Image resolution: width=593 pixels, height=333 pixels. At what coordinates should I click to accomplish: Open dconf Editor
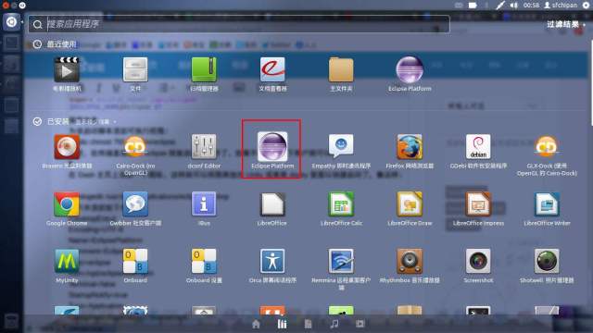204,151
